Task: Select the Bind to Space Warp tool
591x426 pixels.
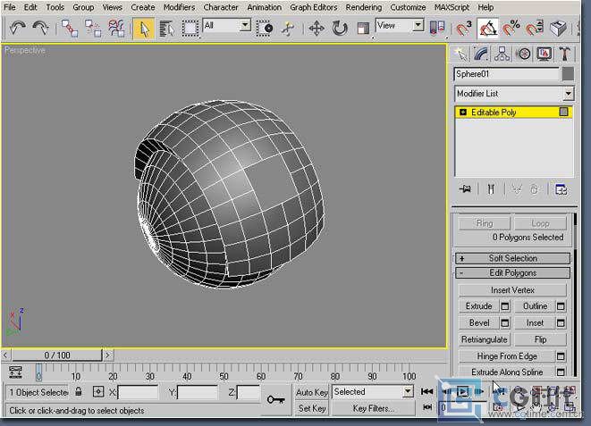Action: 116,29
